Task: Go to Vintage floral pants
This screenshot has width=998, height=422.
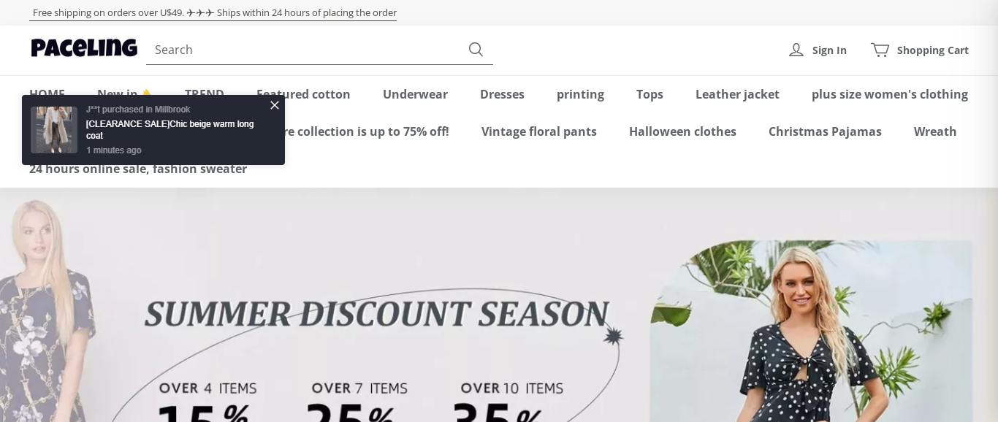Action: pyautogui.click(x=539, y=131)
